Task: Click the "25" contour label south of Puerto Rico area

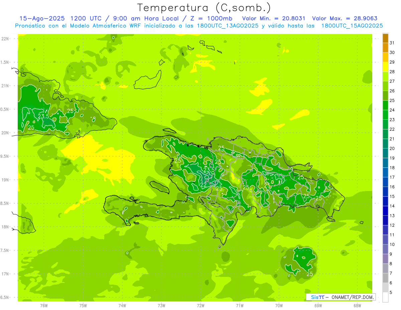Action: [309, 274]
